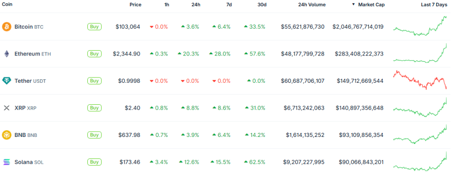
Task: Click the Bitcoin coin logo icon
Action: coord(6,27)
